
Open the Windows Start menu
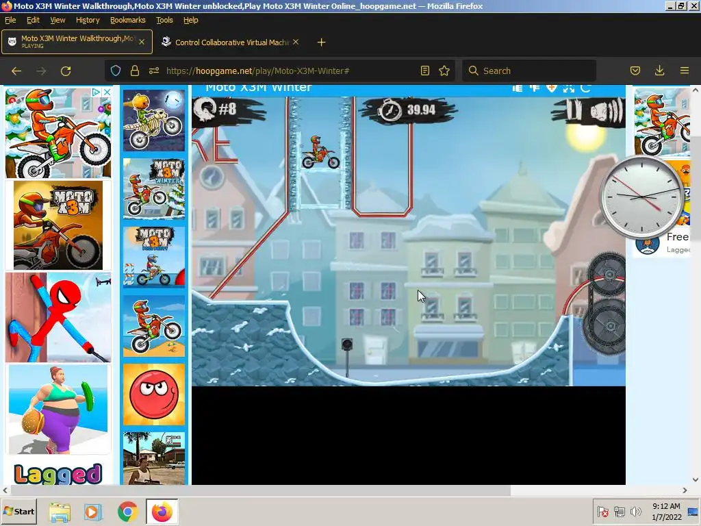[18, 511]
